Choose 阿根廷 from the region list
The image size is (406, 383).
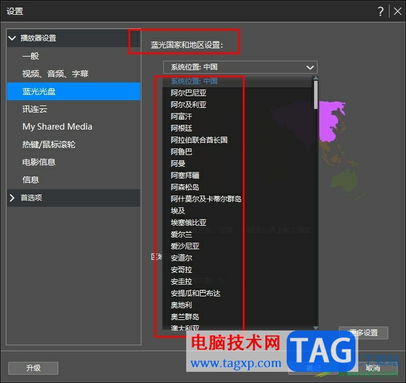pyautogui.click(x=237, y=128)
